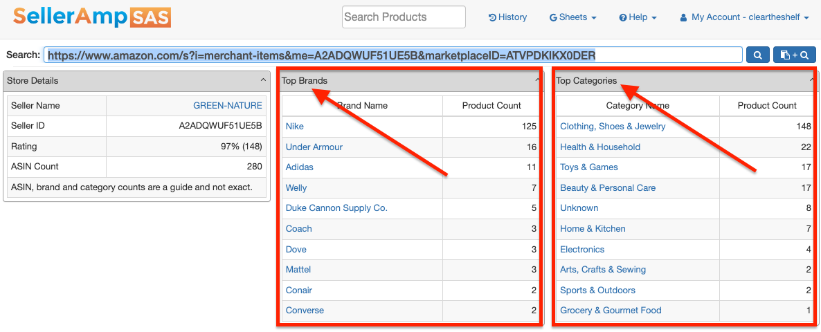Click the Seller ID value A2ADQWUF51UE5B
Viewport: 821px width, 332px height.
220,126
